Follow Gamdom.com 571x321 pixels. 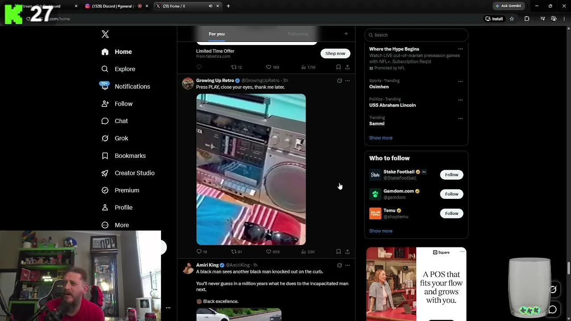[x=451, y=194]
